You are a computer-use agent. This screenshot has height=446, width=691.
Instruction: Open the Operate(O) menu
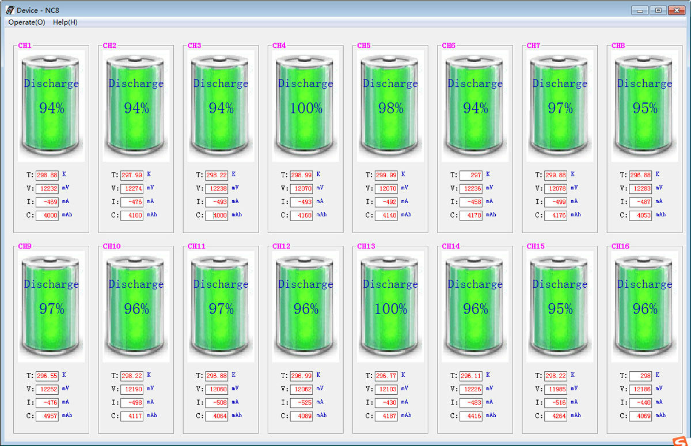click(26, 22)
